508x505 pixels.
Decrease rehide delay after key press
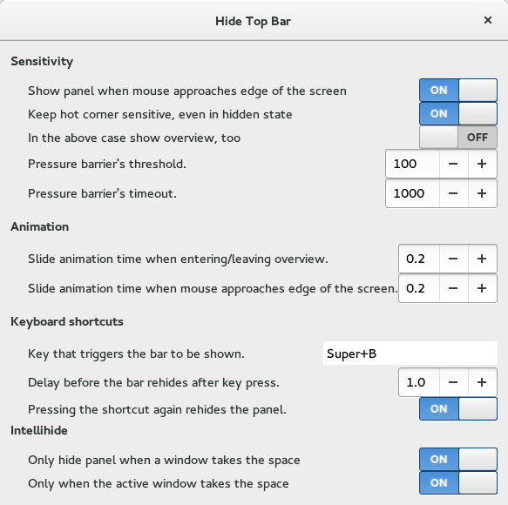454,382
